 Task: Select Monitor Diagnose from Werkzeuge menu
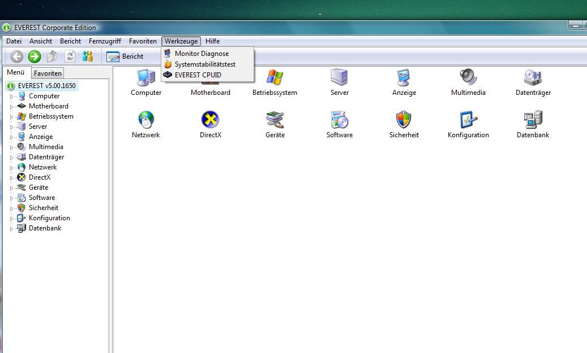[x=207, y=54]
